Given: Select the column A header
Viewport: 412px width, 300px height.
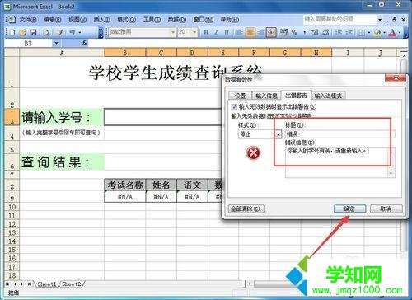Looking at the screenshot, I should point(62,53).
